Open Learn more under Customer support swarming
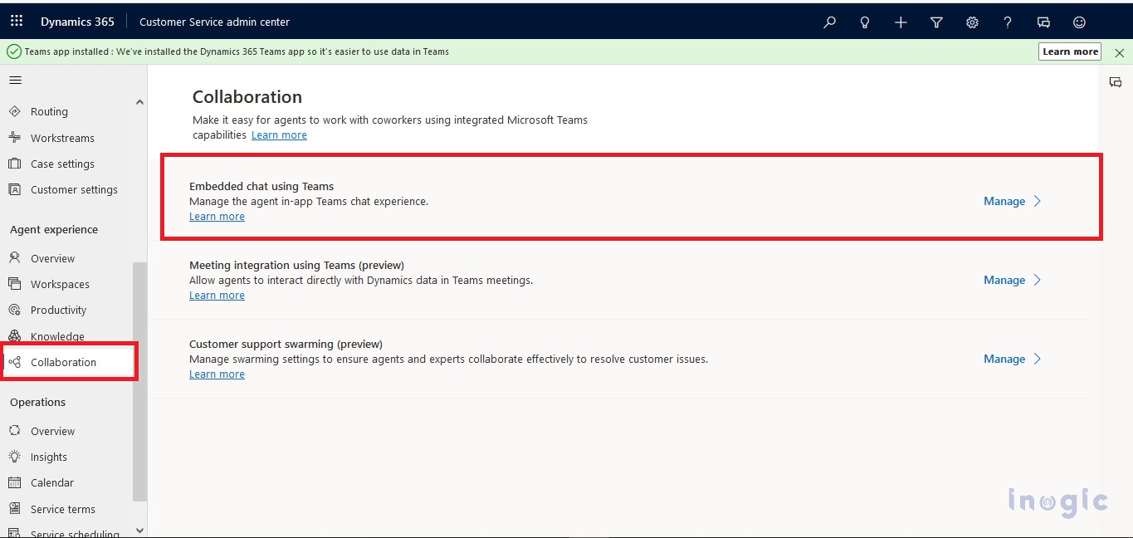This screenshot has height=538, width=1133. [217, 374]
